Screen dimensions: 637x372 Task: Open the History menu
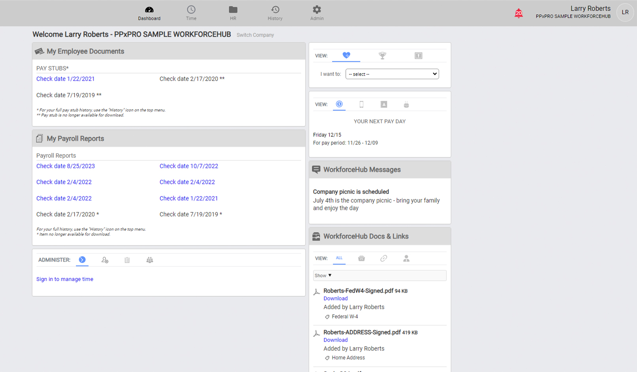point(275,13)
